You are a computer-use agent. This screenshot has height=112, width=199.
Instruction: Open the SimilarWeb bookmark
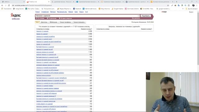click(x=147, y=9)
